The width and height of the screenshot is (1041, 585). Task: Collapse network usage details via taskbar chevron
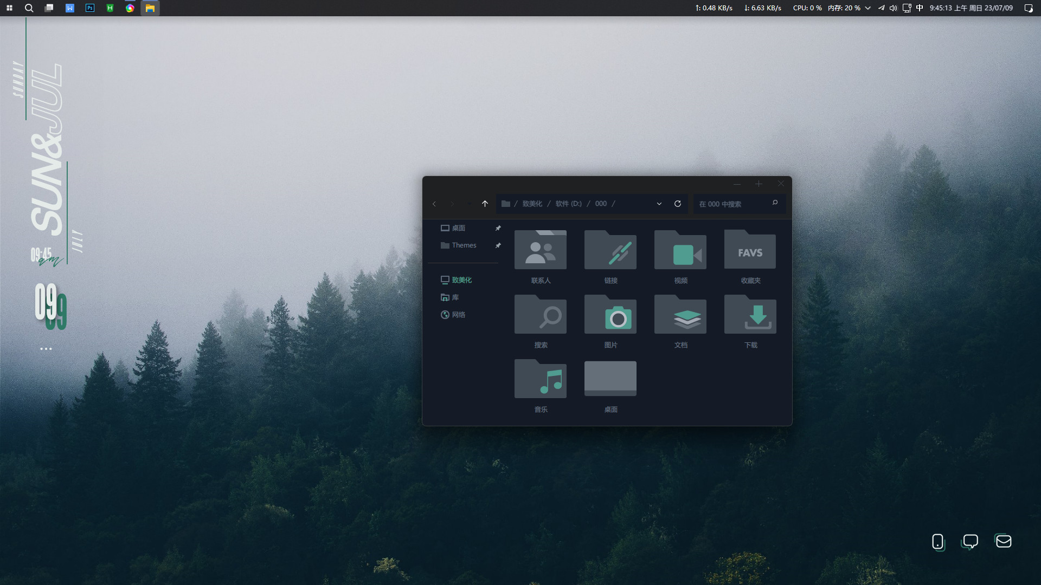868,8
